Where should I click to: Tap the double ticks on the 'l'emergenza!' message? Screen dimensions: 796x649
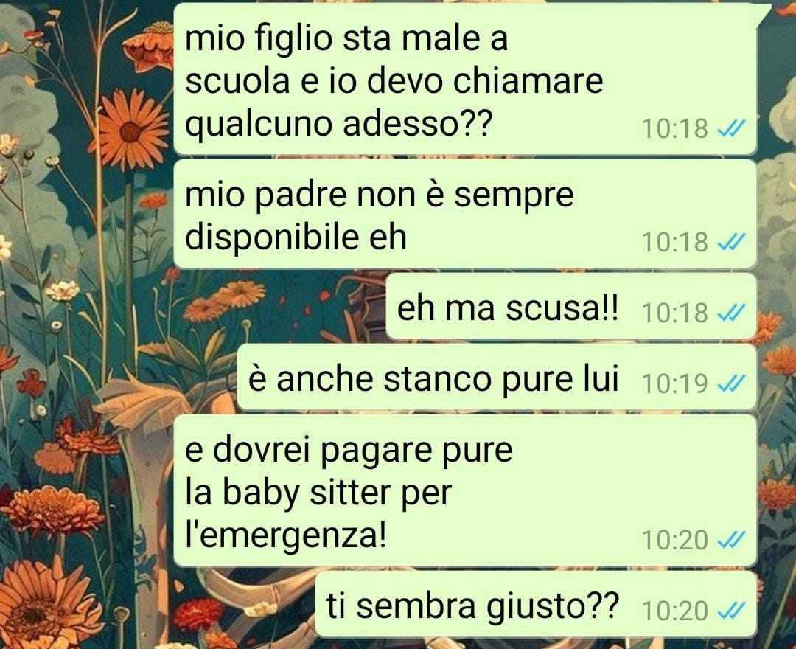[x=731, y=540]
